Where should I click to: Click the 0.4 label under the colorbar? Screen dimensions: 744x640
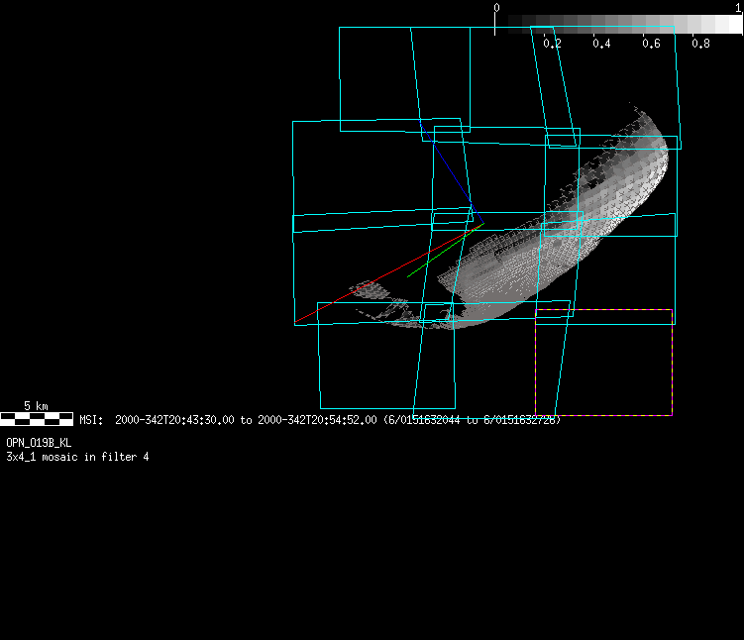point(601,44)
